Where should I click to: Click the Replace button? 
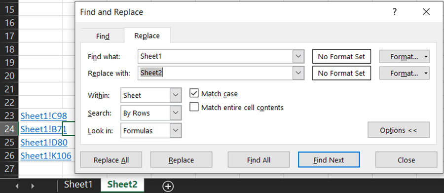coord(181,160)
